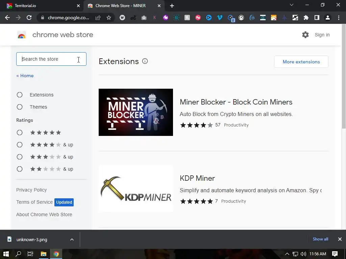Open the Chrome profile avatar menu
346x259 pixels.
328,18
